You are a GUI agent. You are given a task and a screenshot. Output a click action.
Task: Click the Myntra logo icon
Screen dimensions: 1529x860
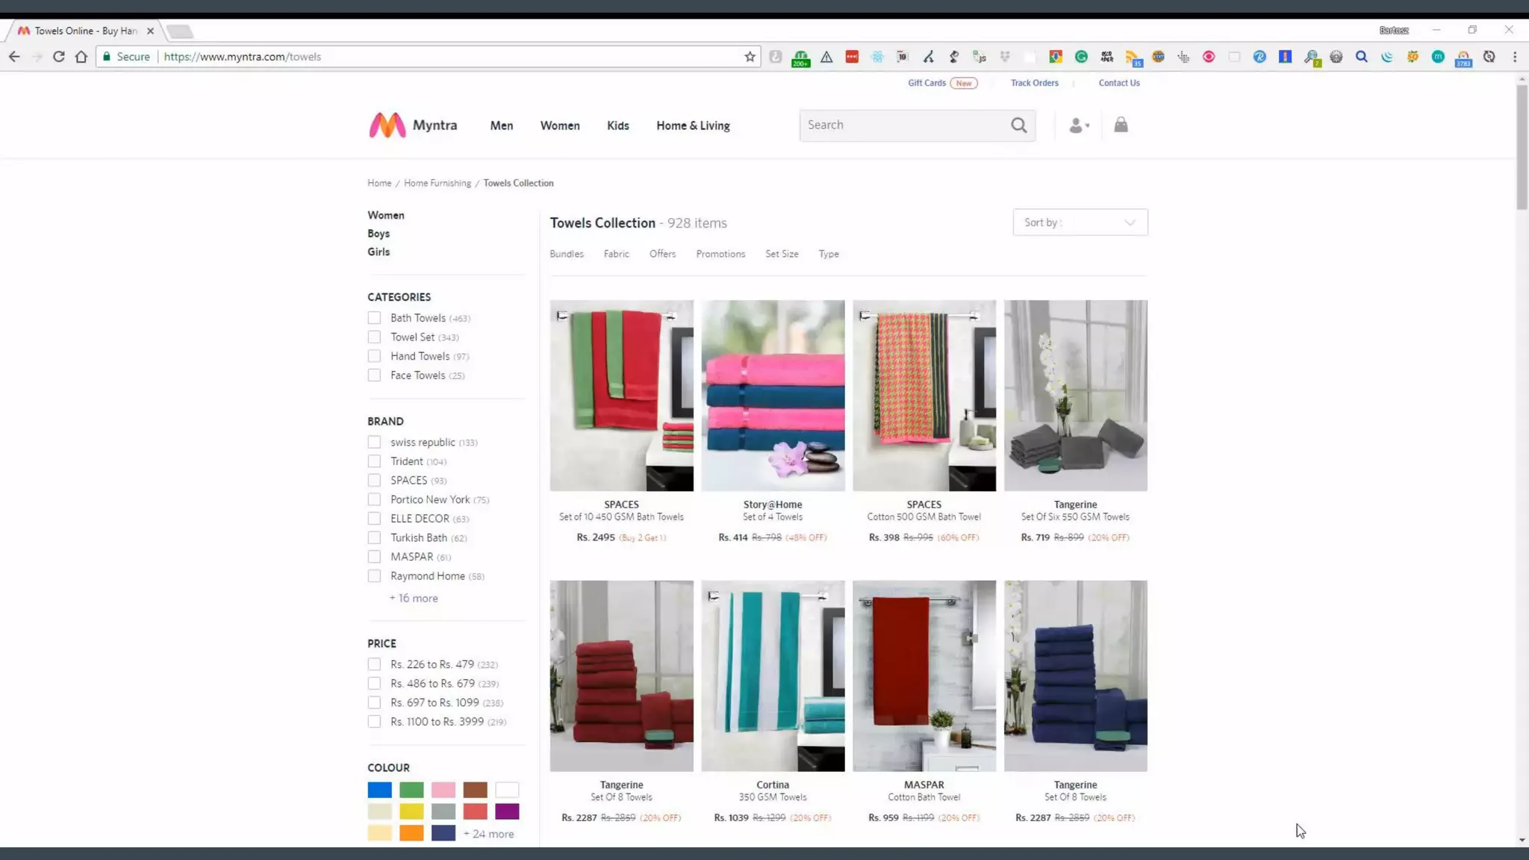[x=387, y=125]
